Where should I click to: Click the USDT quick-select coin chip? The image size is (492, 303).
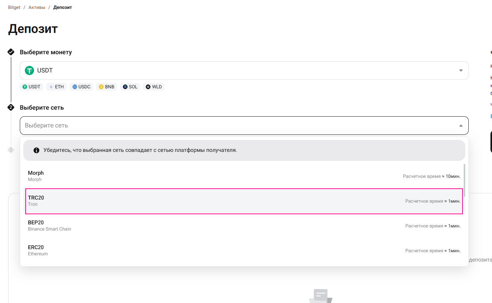click(31, 87)
